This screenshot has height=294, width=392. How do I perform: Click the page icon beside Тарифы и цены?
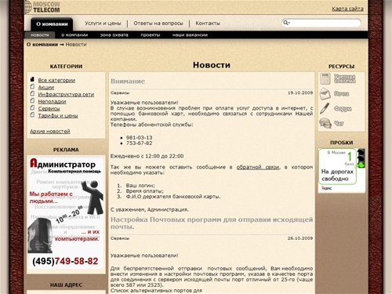[x=32, y=114]
